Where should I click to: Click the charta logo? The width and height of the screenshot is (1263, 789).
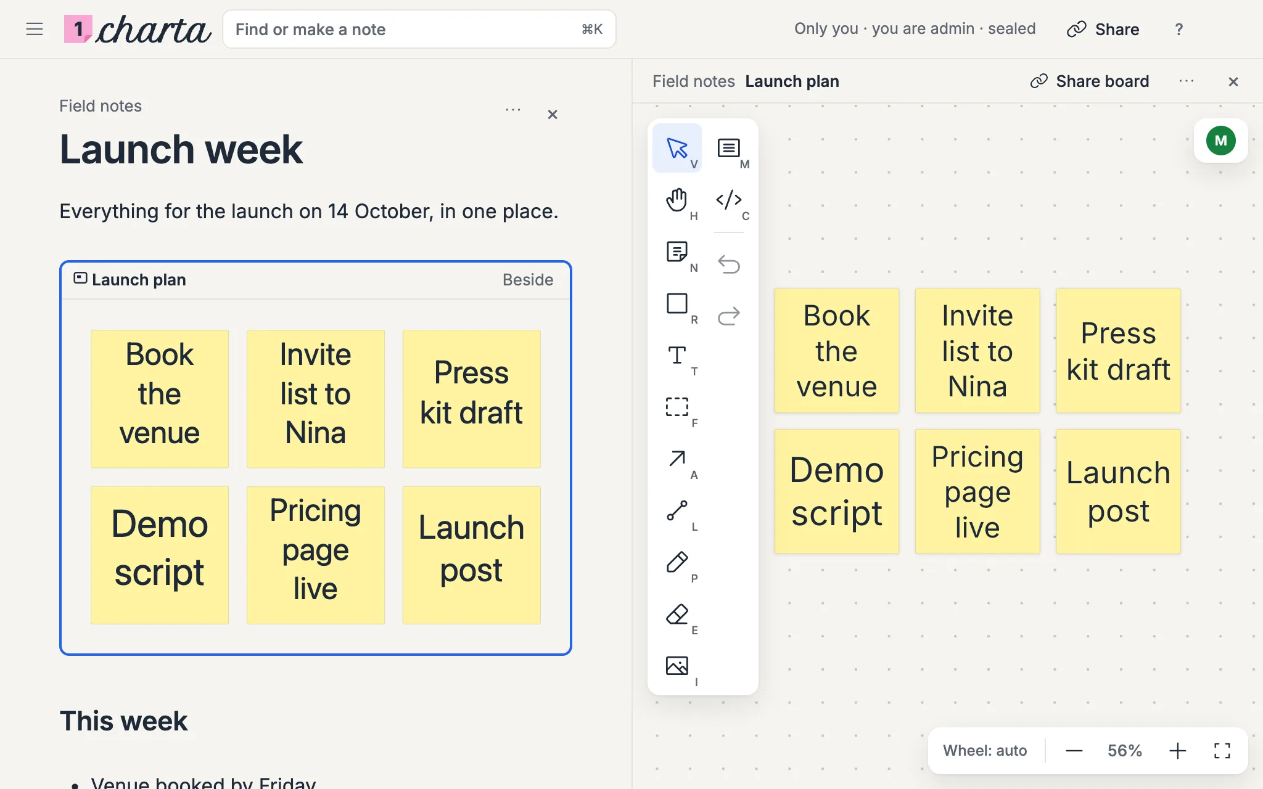(138, 29)
